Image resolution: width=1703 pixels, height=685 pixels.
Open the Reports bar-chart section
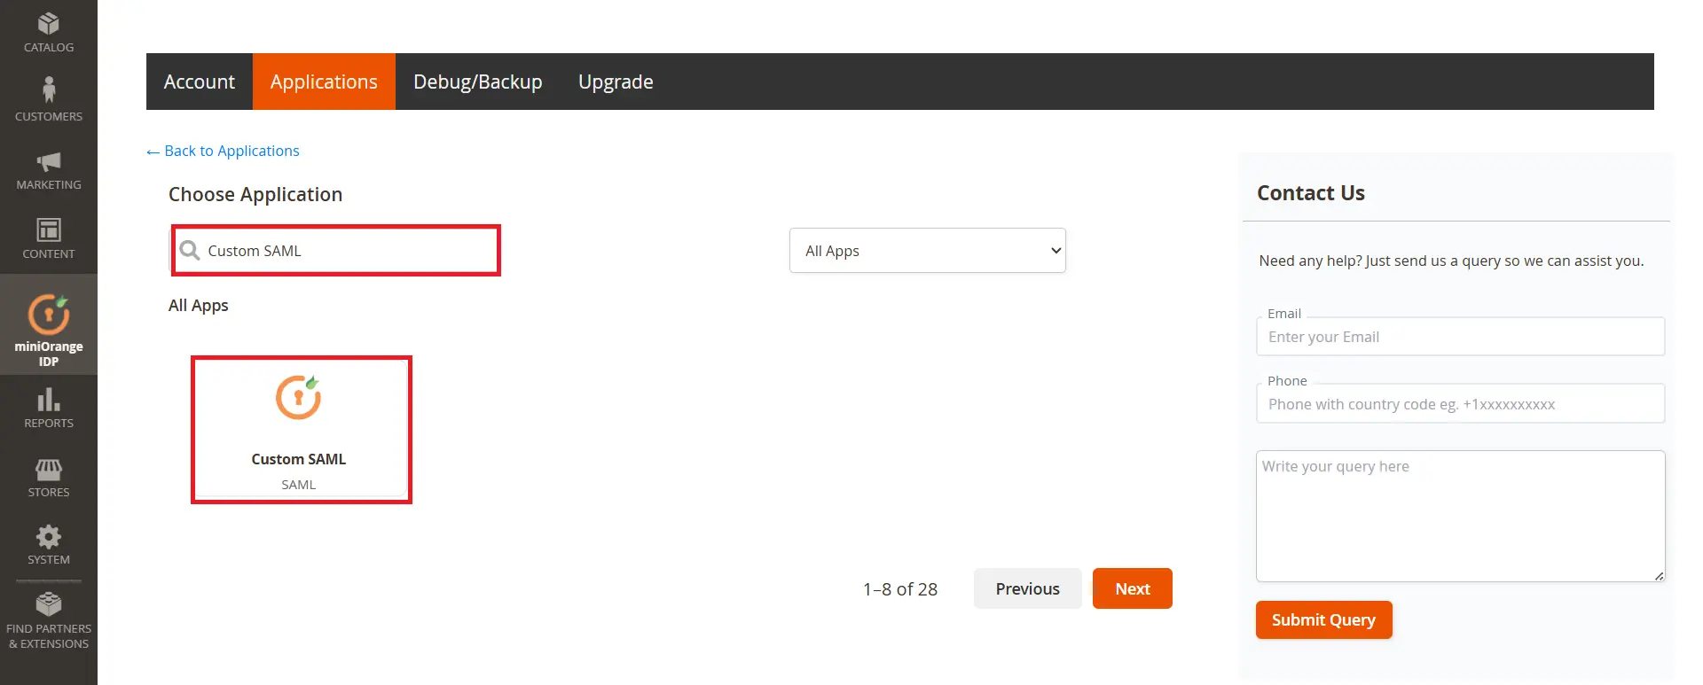tap(49, 408)
